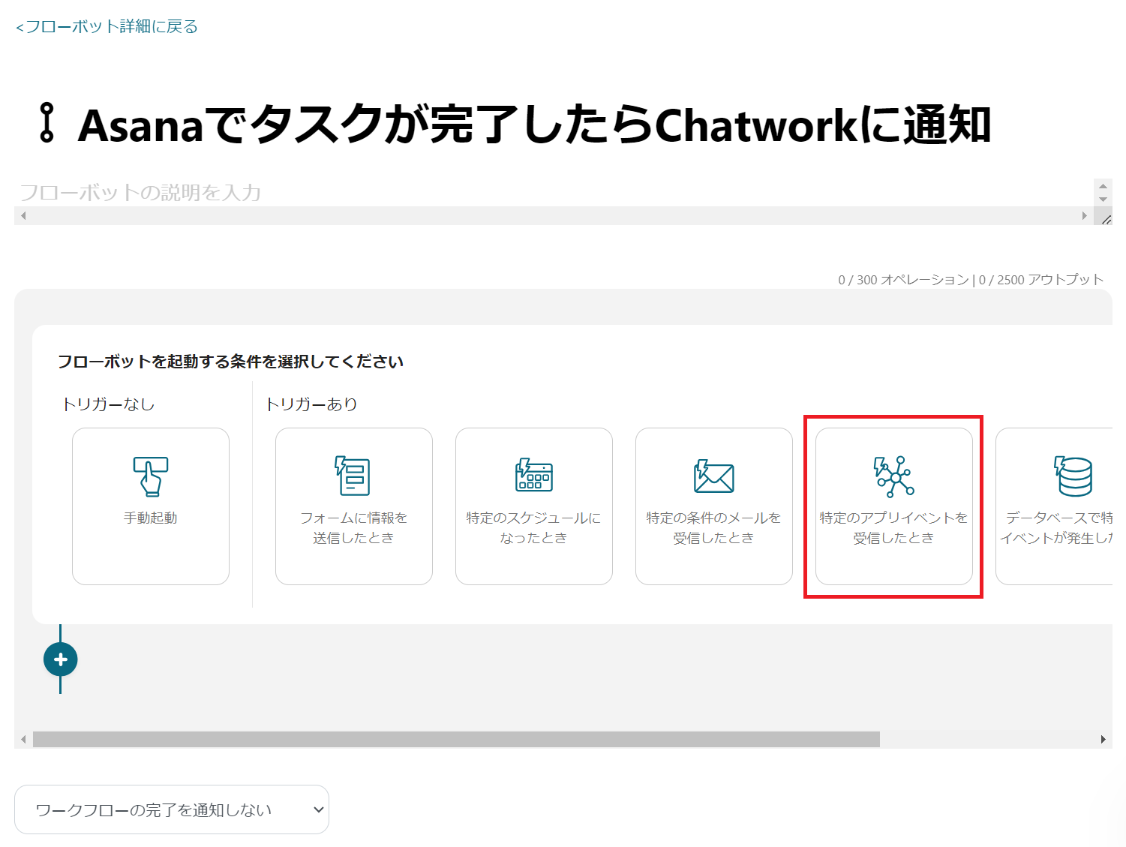The height and width of the screenshot is (847, 1126).
Task: Select the データベース event trigger card
Action: click(1054, 506)
